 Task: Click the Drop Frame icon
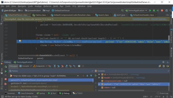point(70,66)
